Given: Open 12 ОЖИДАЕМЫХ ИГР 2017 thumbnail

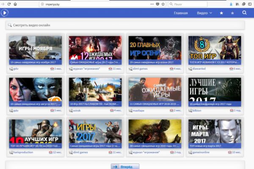Looking at the screenshot, I should (x=95, y=48).
